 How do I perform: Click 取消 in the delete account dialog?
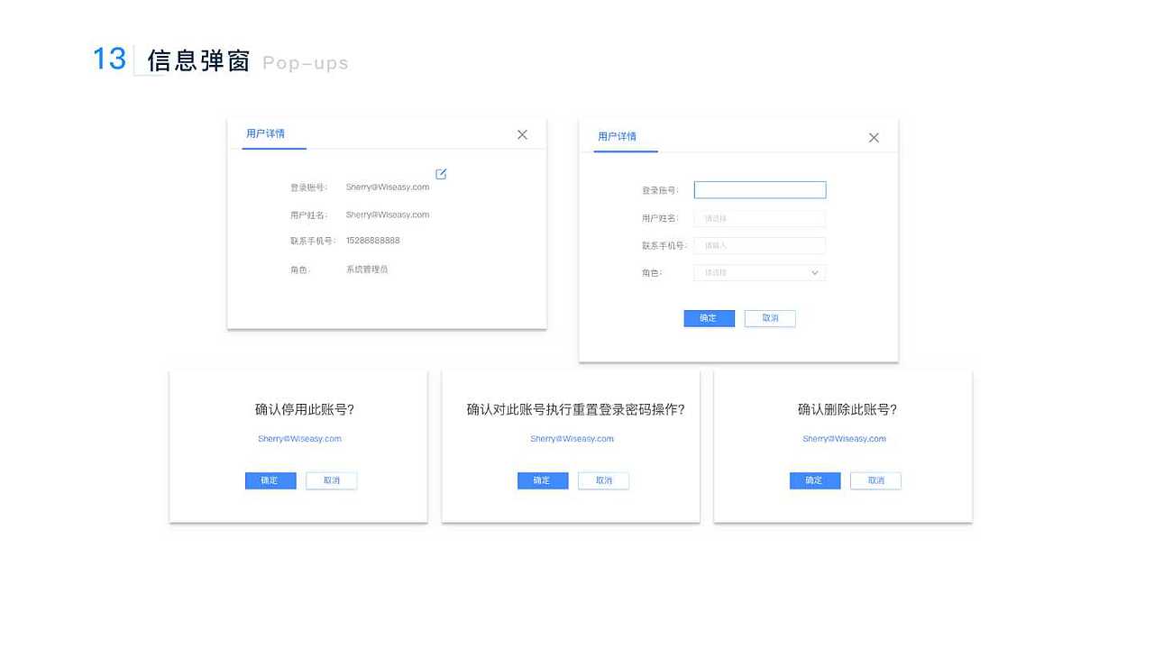tap(875, 480)
